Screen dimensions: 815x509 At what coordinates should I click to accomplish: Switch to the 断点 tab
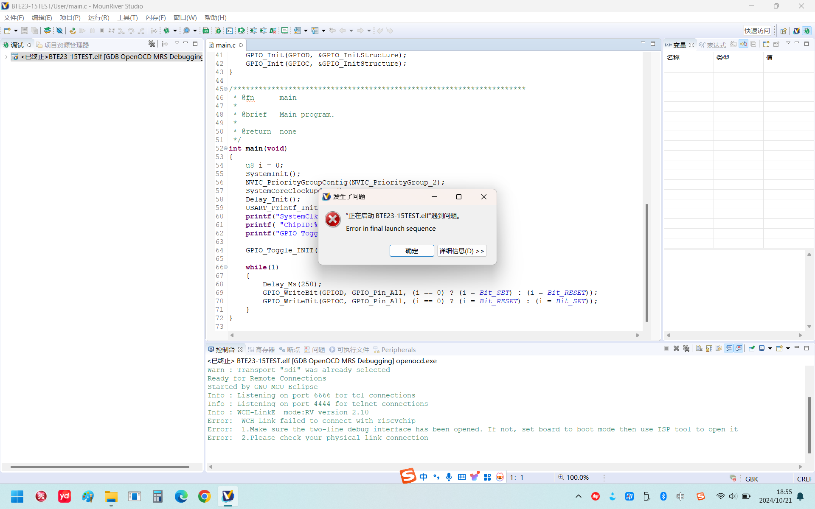[289, 350]
